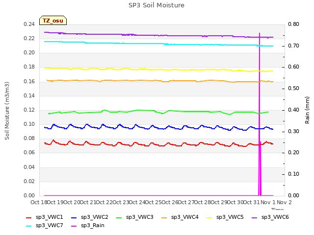Click the cyan sp3_VWC7 legend color marker

[x=29, y=226]
